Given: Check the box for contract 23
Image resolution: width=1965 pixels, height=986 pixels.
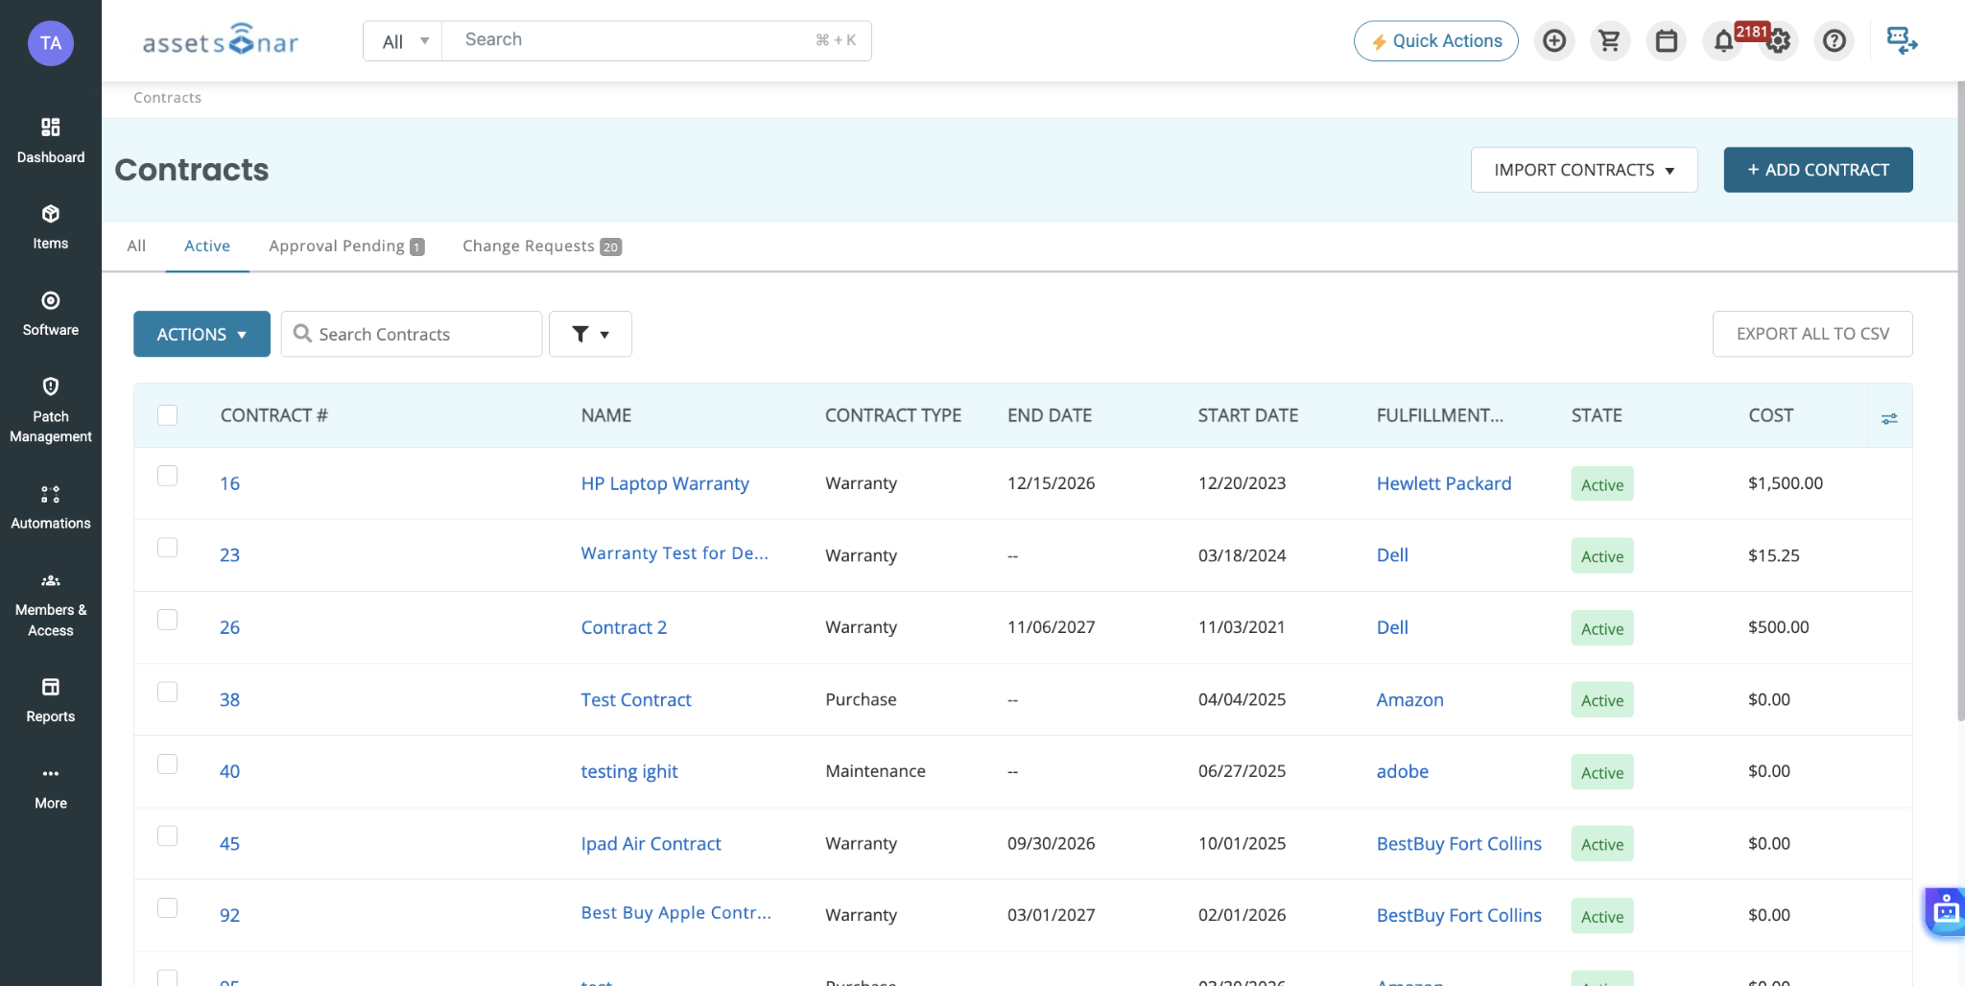Looking at the screenshot, I should click(168, 548).
